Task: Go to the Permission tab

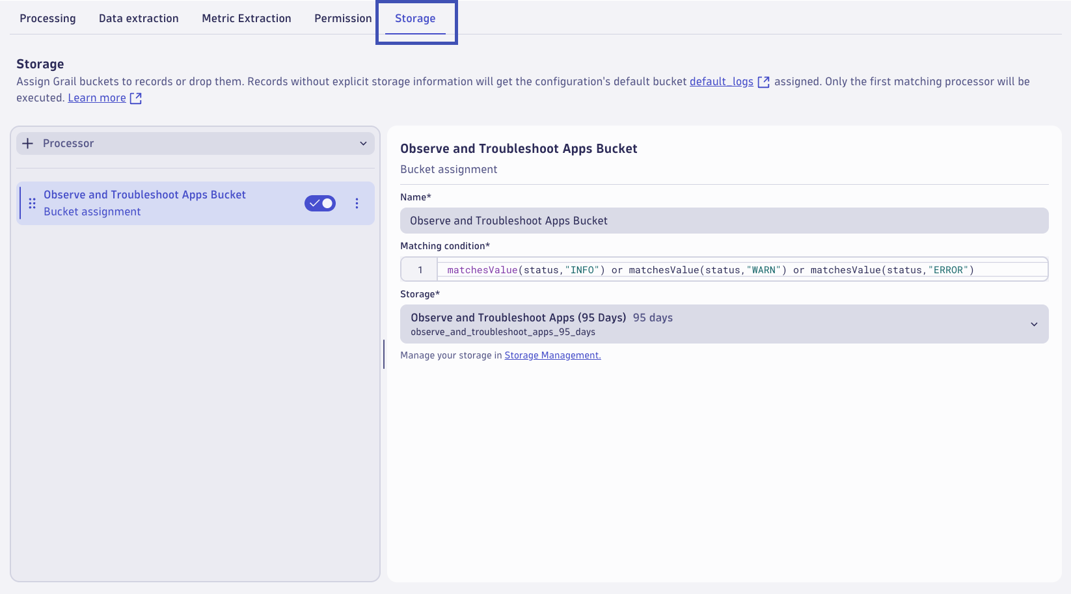Action: 343,18
